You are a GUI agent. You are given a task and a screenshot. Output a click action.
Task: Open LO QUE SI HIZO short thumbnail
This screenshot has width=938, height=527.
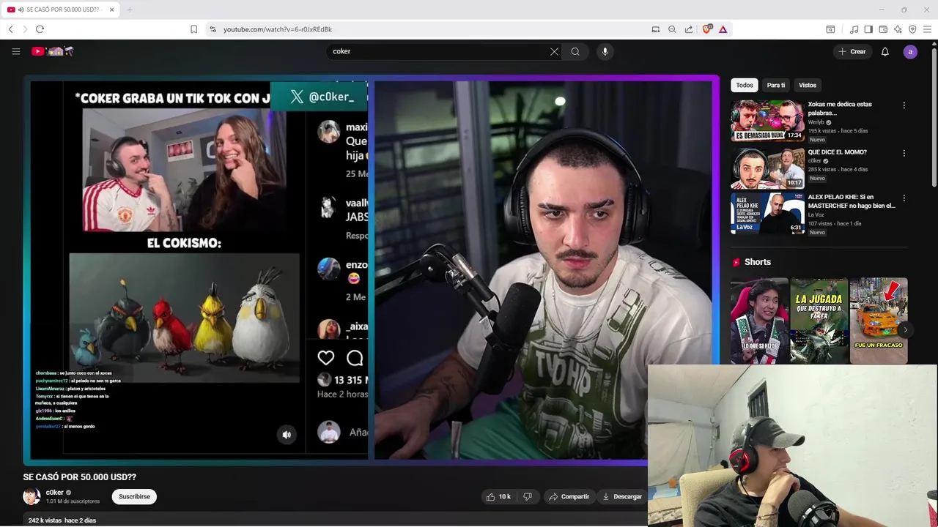(760, 321)
